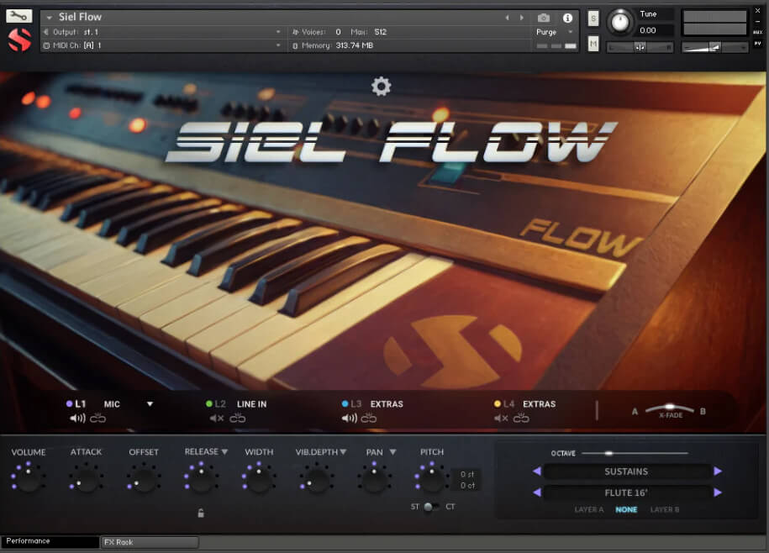
Task: Select layer L3 blue indicator
Action: (345, 404)
